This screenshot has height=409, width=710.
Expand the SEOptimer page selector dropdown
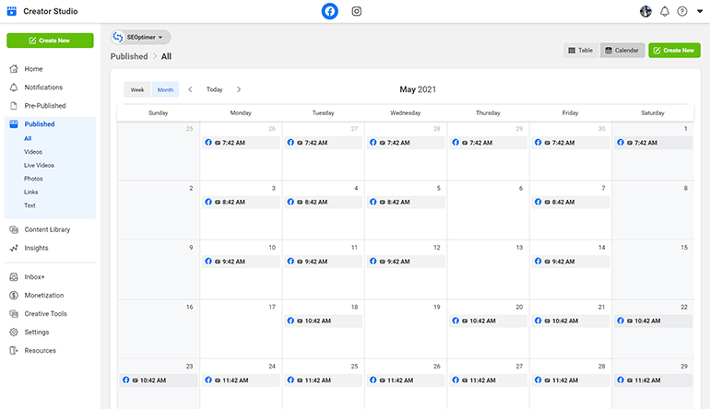coord(141,37)
